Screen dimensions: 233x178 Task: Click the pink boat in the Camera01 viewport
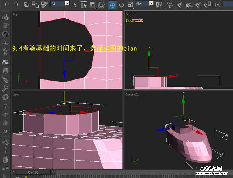click(x=192, y=144)
